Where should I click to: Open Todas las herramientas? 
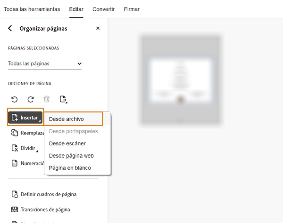point(32,9)
